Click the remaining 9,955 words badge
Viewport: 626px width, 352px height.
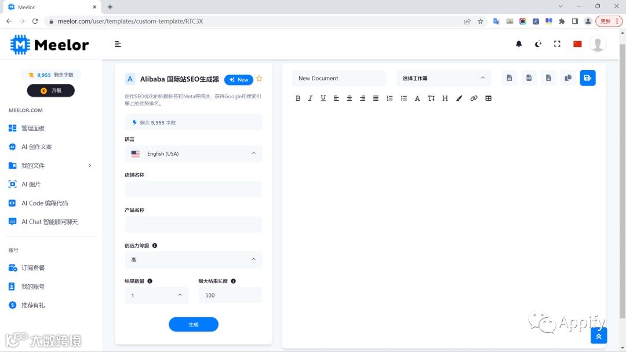click(x=50, y=75)
